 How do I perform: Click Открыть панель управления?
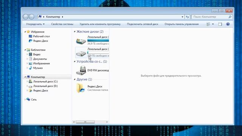[x=181, y=24]
